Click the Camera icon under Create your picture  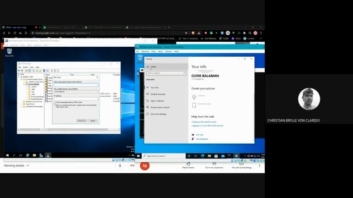pos(194,97)
